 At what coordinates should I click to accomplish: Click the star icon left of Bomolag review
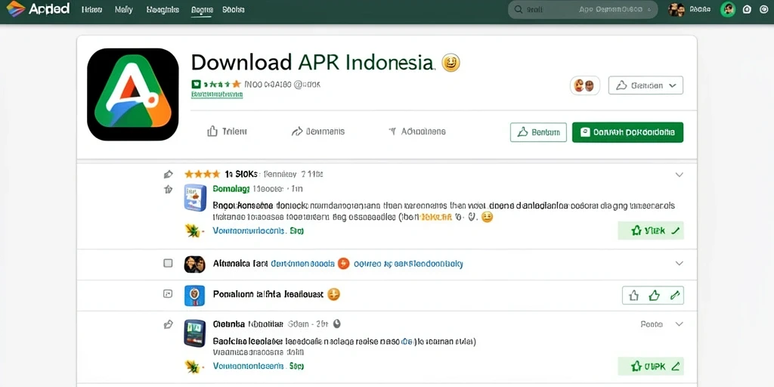tap(169, 189)
